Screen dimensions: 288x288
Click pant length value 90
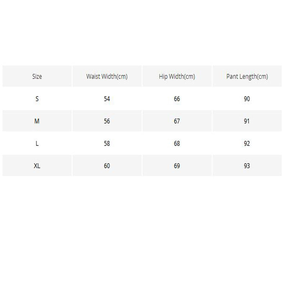coord(247,99)
